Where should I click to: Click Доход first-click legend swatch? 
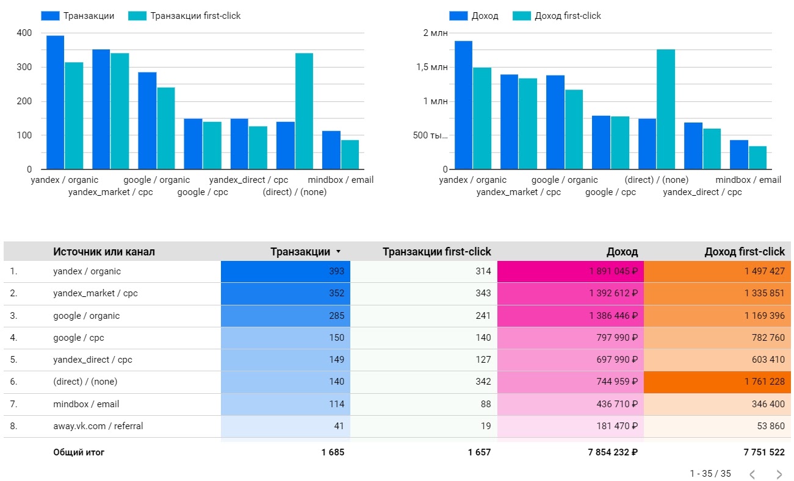(521, 16)
